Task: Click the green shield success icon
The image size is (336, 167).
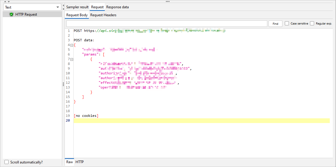Action: tap(11, 14)
